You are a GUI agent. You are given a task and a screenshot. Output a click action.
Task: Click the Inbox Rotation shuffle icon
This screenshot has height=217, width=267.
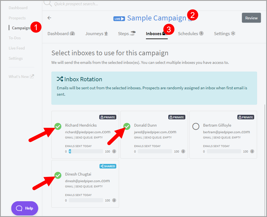60,79
